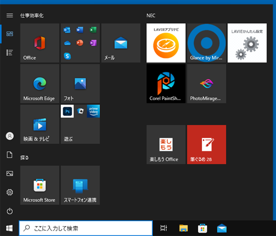The width and height of the screenshot is (276, 236).
Task: Open Documents from Start sidebar
Action: pos(10,155)
